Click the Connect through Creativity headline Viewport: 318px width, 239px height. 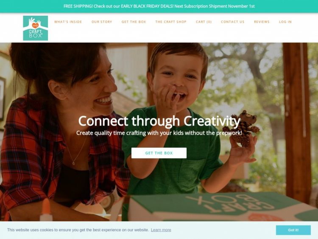(x=159, y=121)
